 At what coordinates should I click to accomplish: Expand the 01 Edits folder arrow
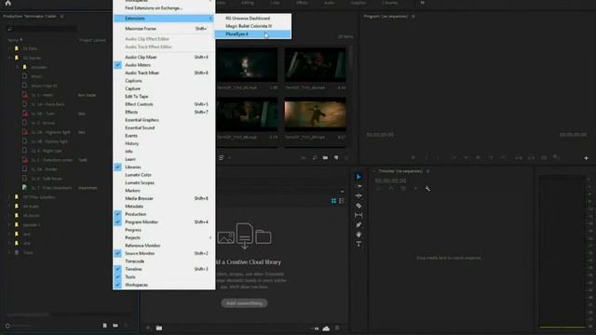click(x=9, y=48)
